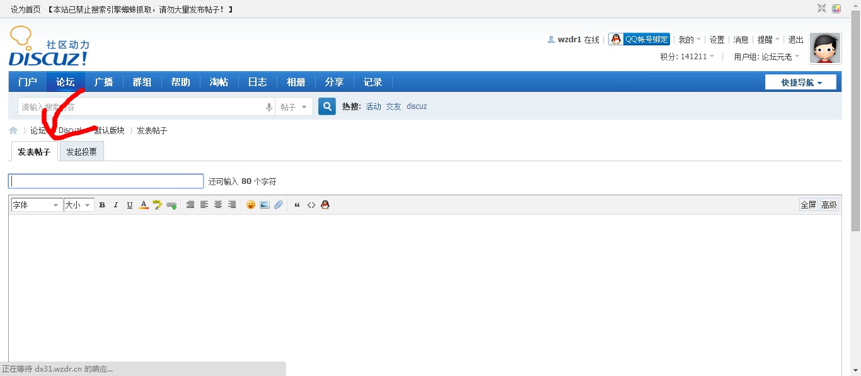The image size is (861, 376).
Task: Open 群组 in the navigation bar
Action: pyautogui.click(x=142, y=83)
